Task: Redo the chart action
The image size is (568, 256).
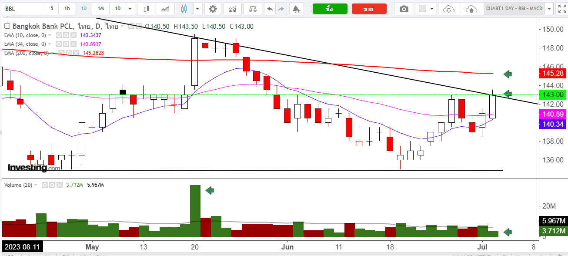Action: point(281,8)
